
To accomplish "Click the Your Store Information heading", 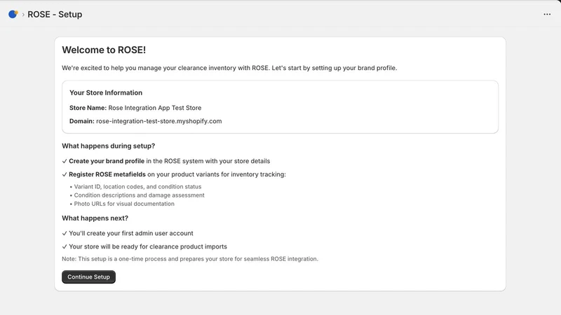I will (106, 93).
